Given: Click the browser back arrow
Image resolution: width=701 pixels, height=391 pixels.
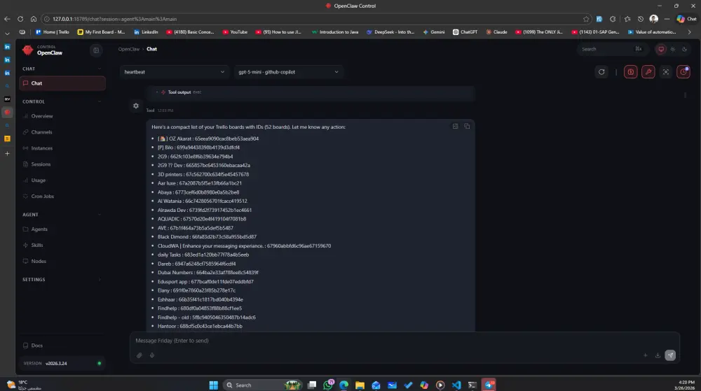Looking at the screenshot, I should point(7,19).
